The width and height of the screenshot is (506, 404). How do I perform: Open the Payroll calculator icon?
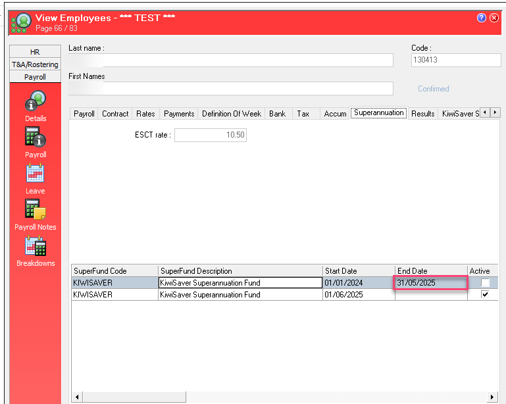click(x=36, y=137)
